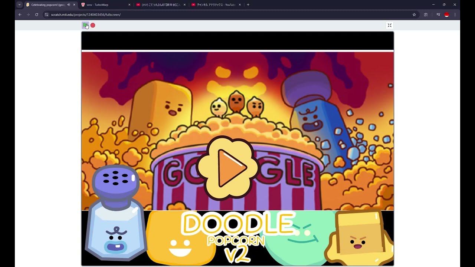The height and width of the screenshot is (267, 475).
Task: Close the YouTube analytics tab
Action: (x=240, y=5)
